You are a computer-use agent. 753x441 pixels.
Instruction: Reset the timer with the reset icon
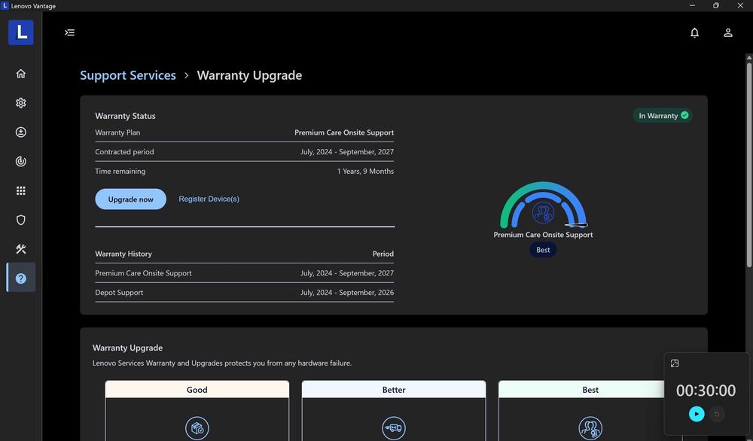pos(717,414)
